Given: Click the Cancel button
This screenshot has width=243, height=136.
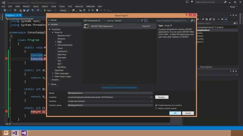Looking at the screenshot, I should [188, 113].
